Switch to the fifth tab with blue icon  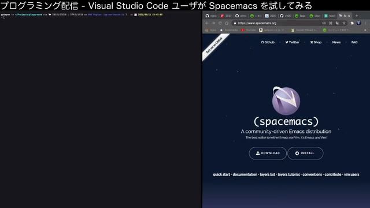click(x=271, y=16)
